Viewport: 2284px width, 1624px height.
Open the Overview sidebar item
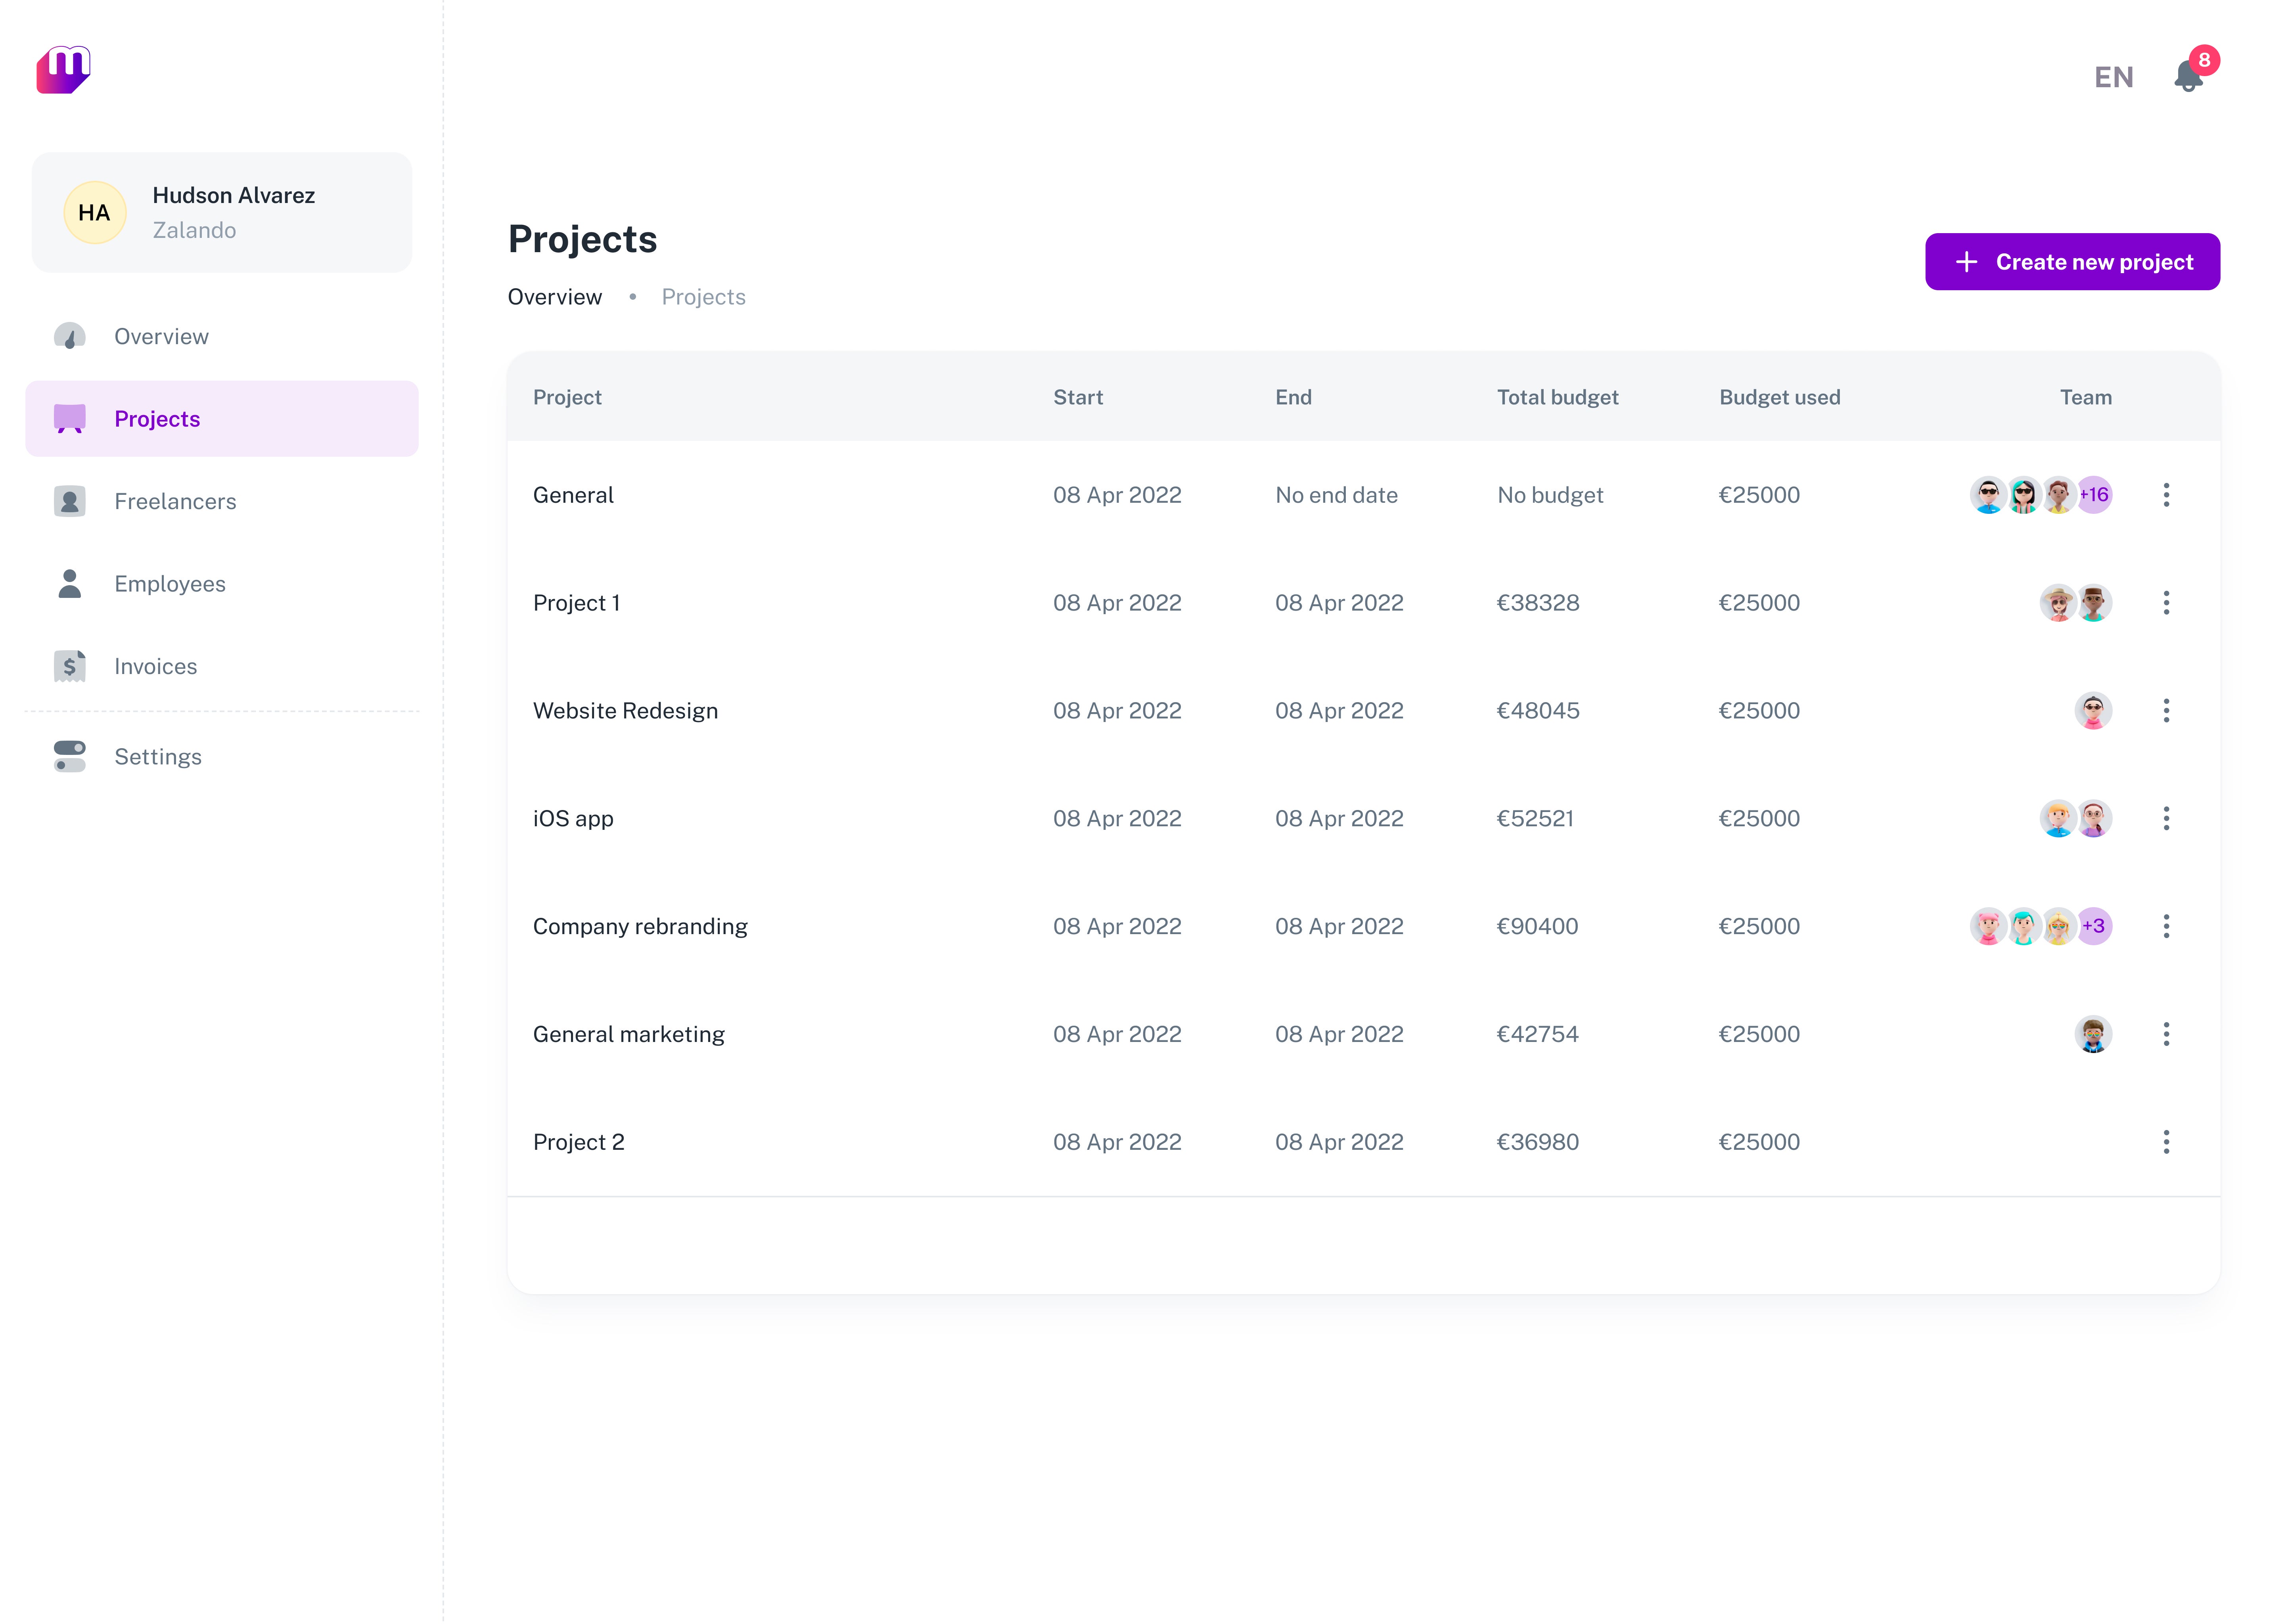(161, 336)
